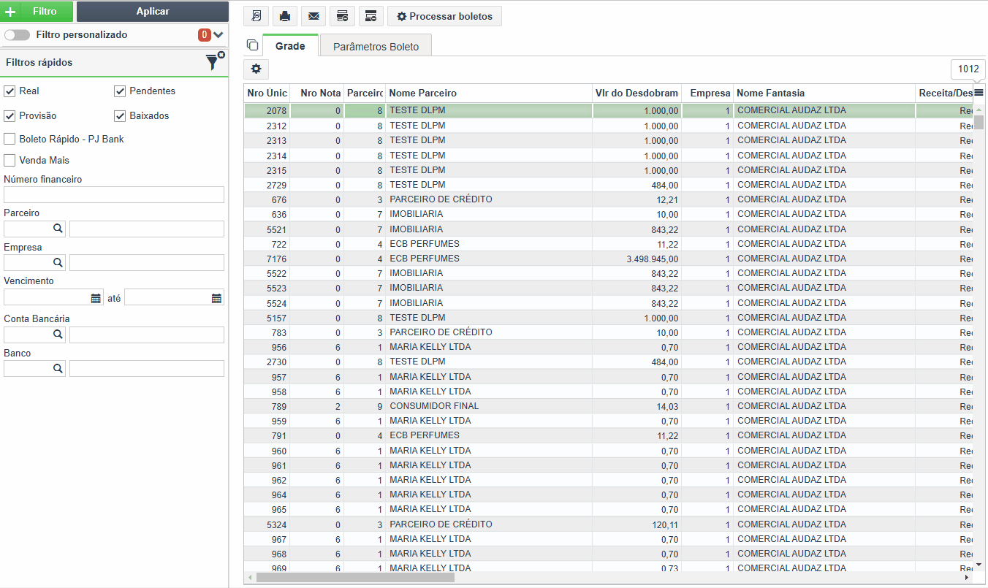Image resolution: width=988 pixels, height=588 pixels.
Task: Click the document preview icon in toolbar
Action: pos(256,16)
